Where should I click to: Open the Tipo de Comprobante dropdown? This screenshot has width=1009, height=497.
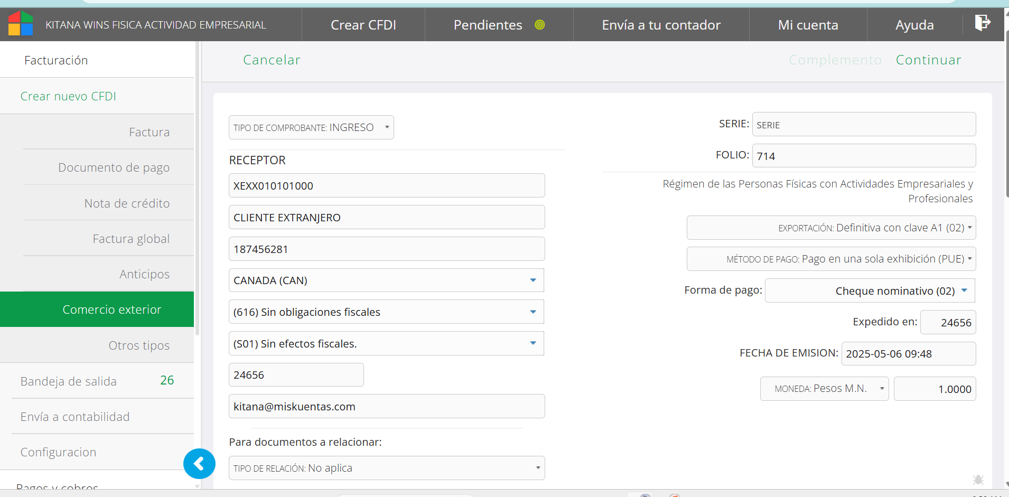pos(311,127)
